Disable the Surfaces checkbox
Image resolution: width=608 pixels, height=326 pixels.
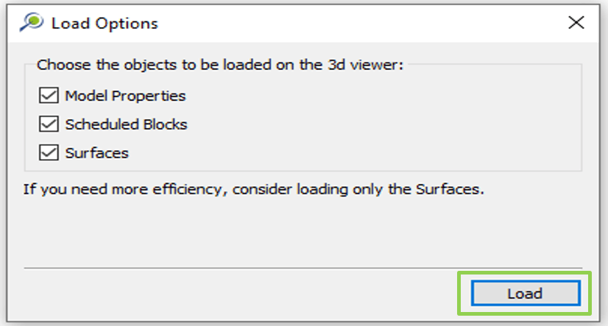[49, 153]
